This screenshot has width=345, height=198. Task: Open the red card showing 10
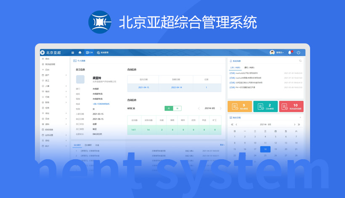tap(291, 107)
